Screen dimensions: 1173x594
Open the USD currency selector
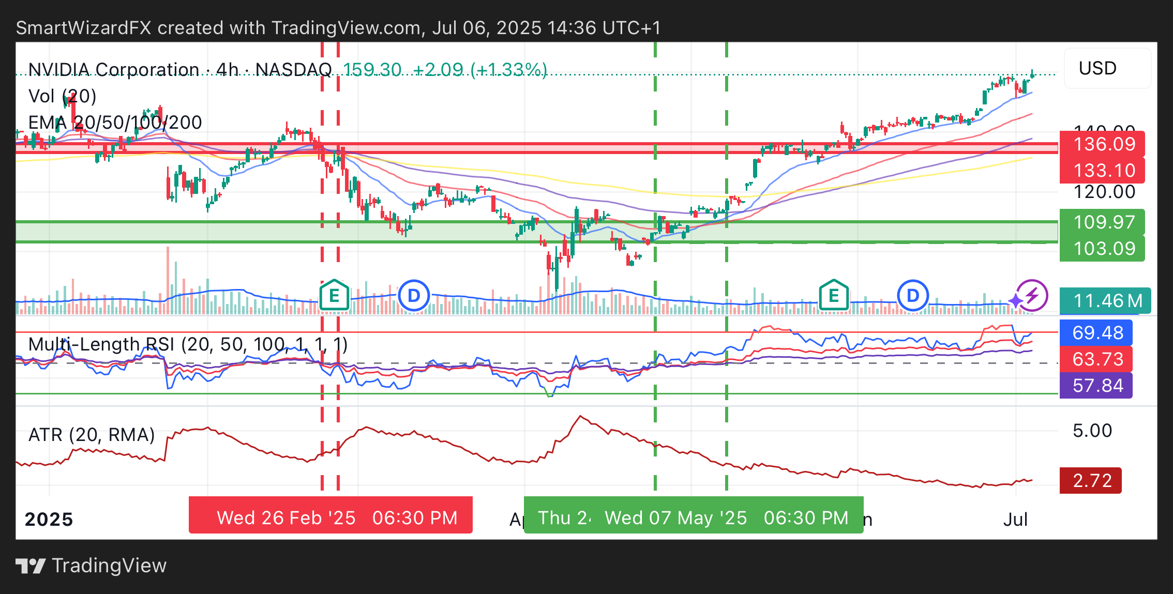1107,68
